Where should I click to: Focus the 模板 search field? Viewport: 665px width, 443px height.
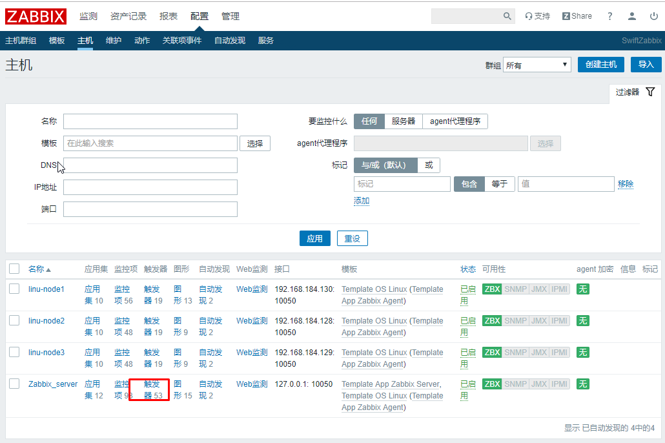coord(150,143)
